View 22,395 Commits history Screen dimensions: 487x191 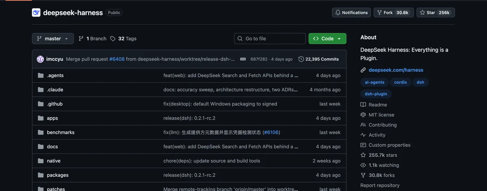click(x=319, y=59)
